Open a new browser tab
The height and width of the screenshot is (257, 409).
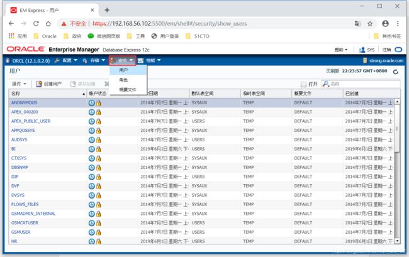pos(107,10)
